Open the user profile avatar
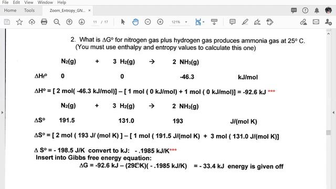Viewport: 336px width, 189px height. coord(328,10)
